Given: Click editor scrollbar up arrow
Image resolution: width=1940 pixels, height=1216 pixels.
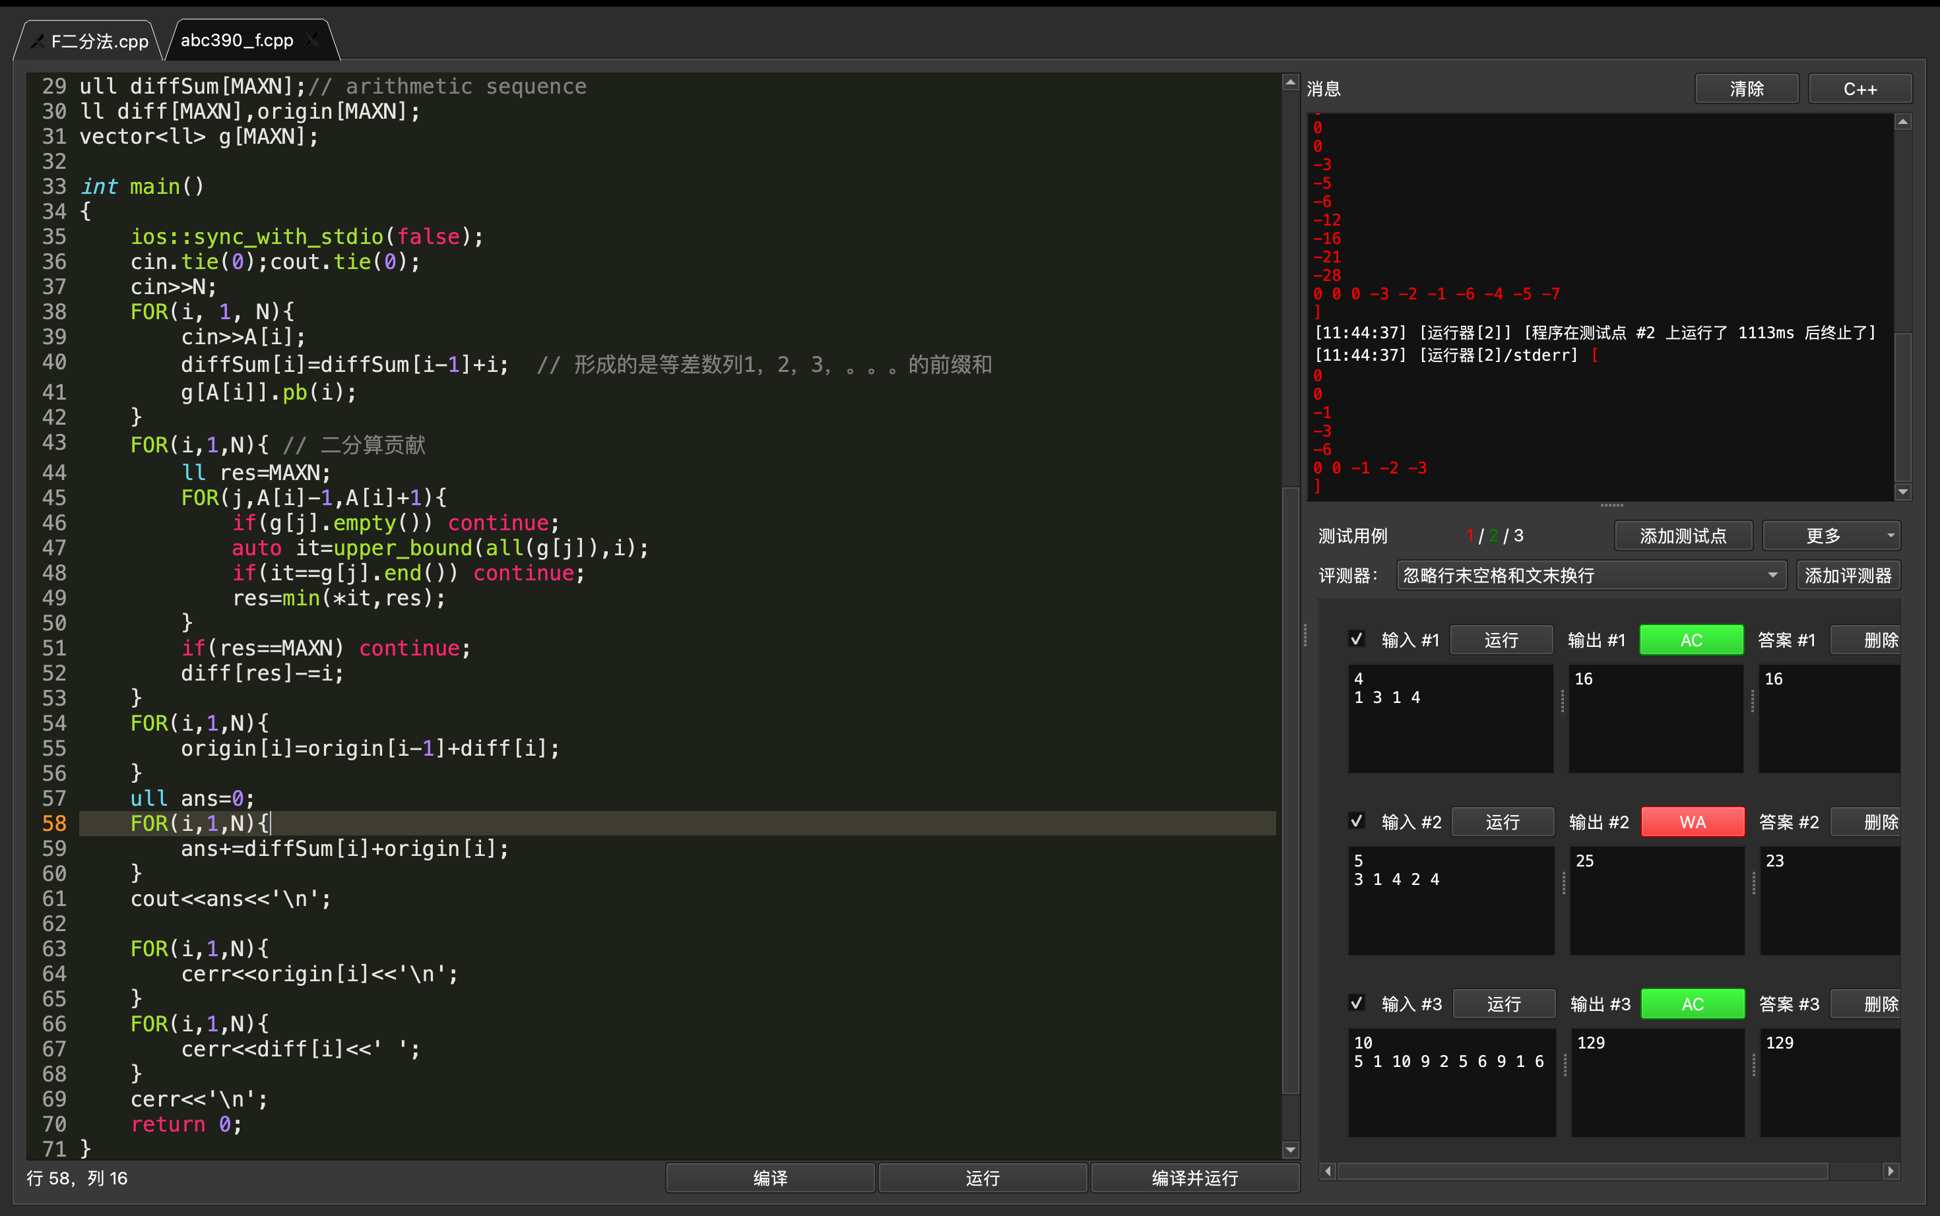Looking at the screenshot, I should click(1291, 83).
